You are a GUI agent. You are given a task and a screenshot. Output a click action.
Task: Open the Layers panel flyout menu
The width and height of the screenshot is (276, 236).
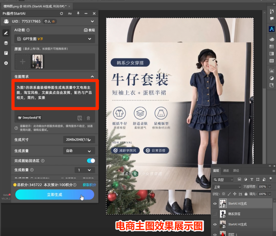click(x=274, y=171)
